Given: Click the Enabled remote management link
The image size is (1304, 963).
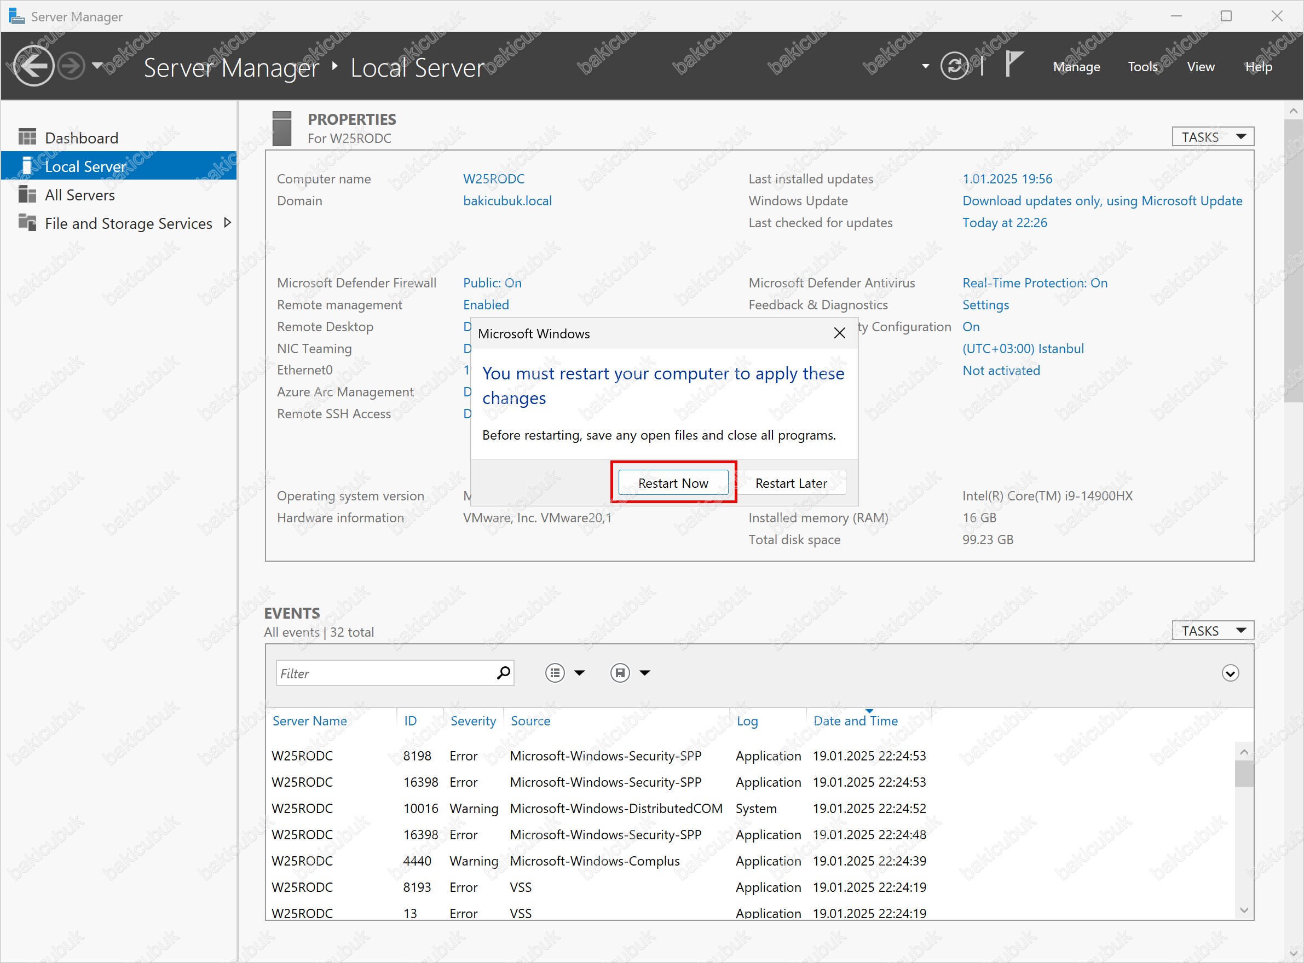Looking at the screenshot, I should [486, 305].
